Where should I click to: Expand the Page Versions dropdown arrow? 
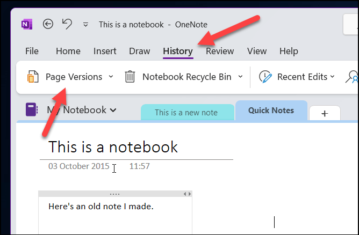pyautogui.click(x=111, y=77)
